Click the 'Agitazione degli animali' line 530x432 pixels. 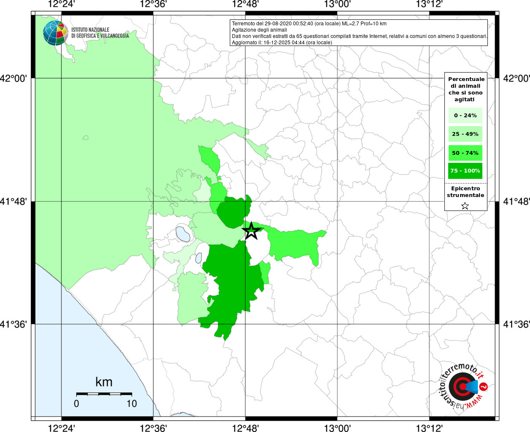tap(259, 30)
